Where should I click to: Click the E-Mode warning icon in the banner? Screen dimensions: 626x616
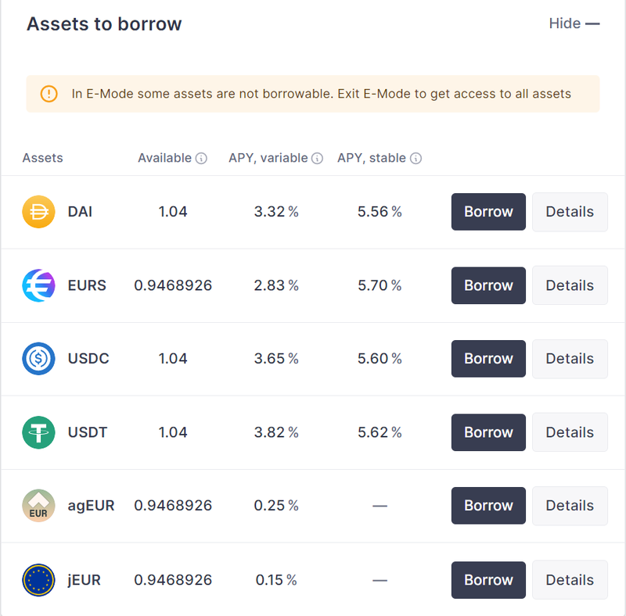tap(48, 94)
